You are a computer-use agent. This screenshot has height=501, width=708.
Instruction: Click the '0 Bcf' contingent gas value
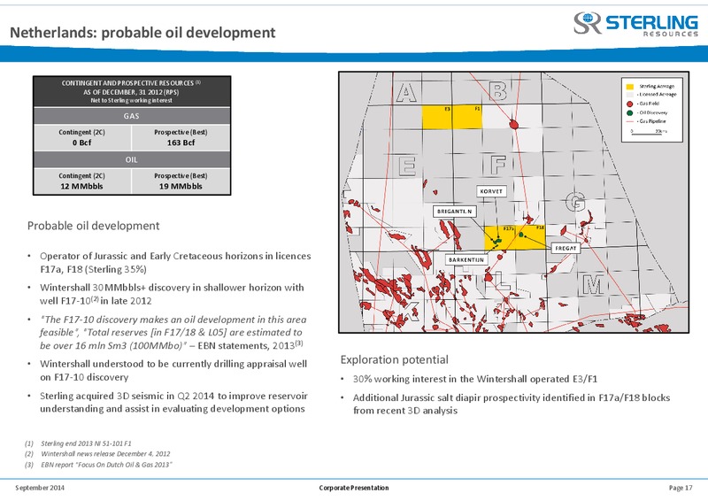pyautogui.click(x=81, y=143)
